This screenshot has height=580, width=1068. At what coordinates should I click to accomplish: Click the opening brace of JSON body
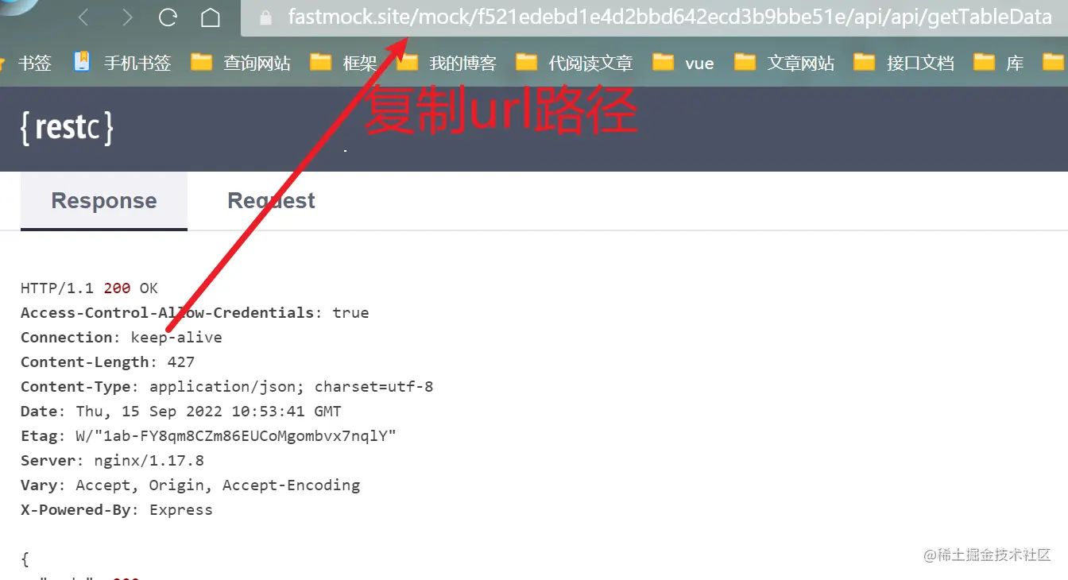click(x=25, y=559)
